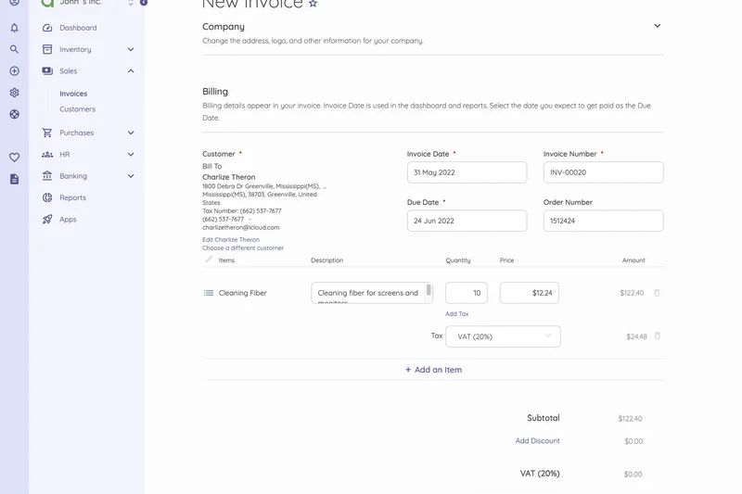Open the Reports menu item
The height and width of the screenshot is (494, 742).
[72, 197]
